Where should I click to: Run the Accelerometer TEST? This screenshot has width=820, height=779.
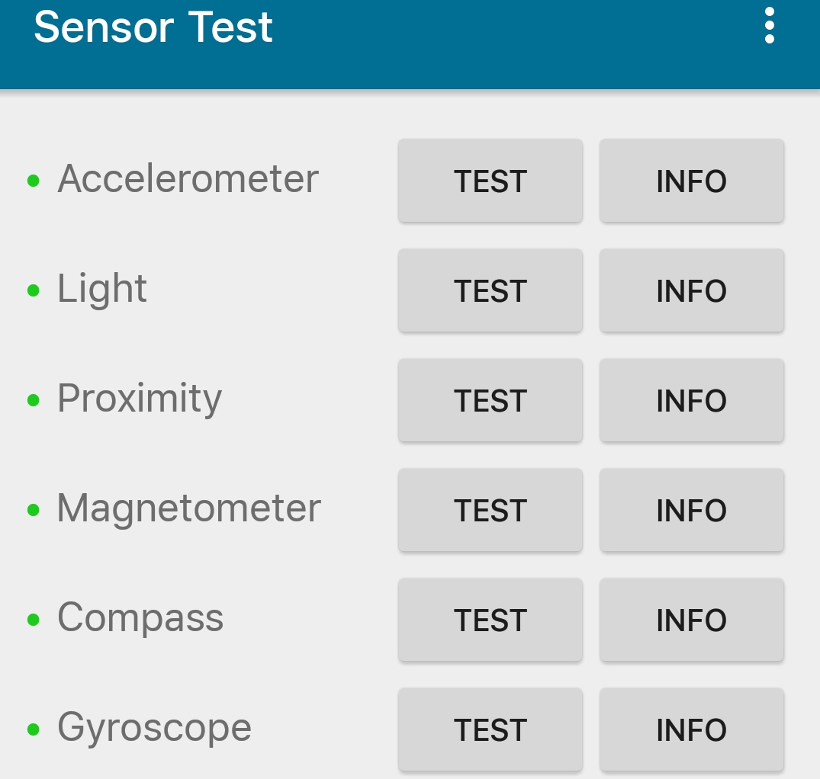[490, 181]
